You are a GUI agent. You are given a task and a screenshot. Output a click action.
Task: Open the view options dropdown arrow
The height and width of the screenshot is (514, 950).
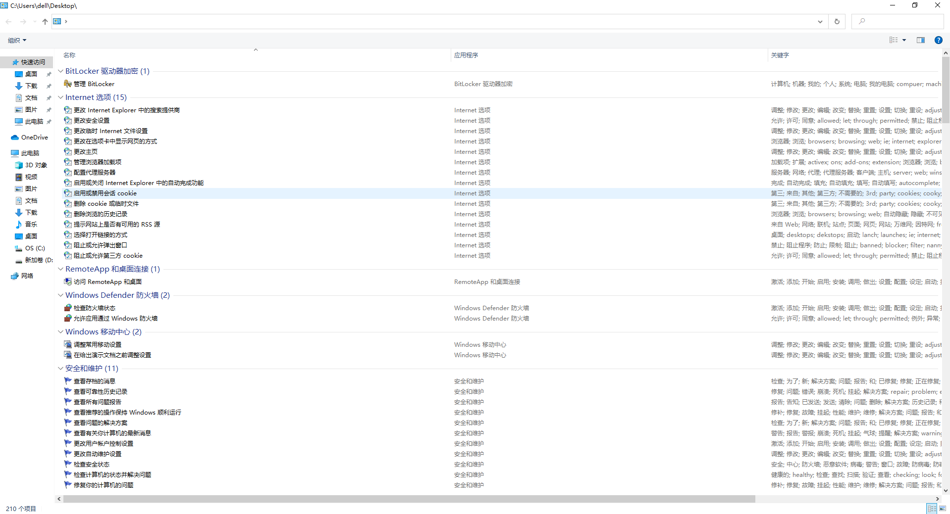pos(904,40)
